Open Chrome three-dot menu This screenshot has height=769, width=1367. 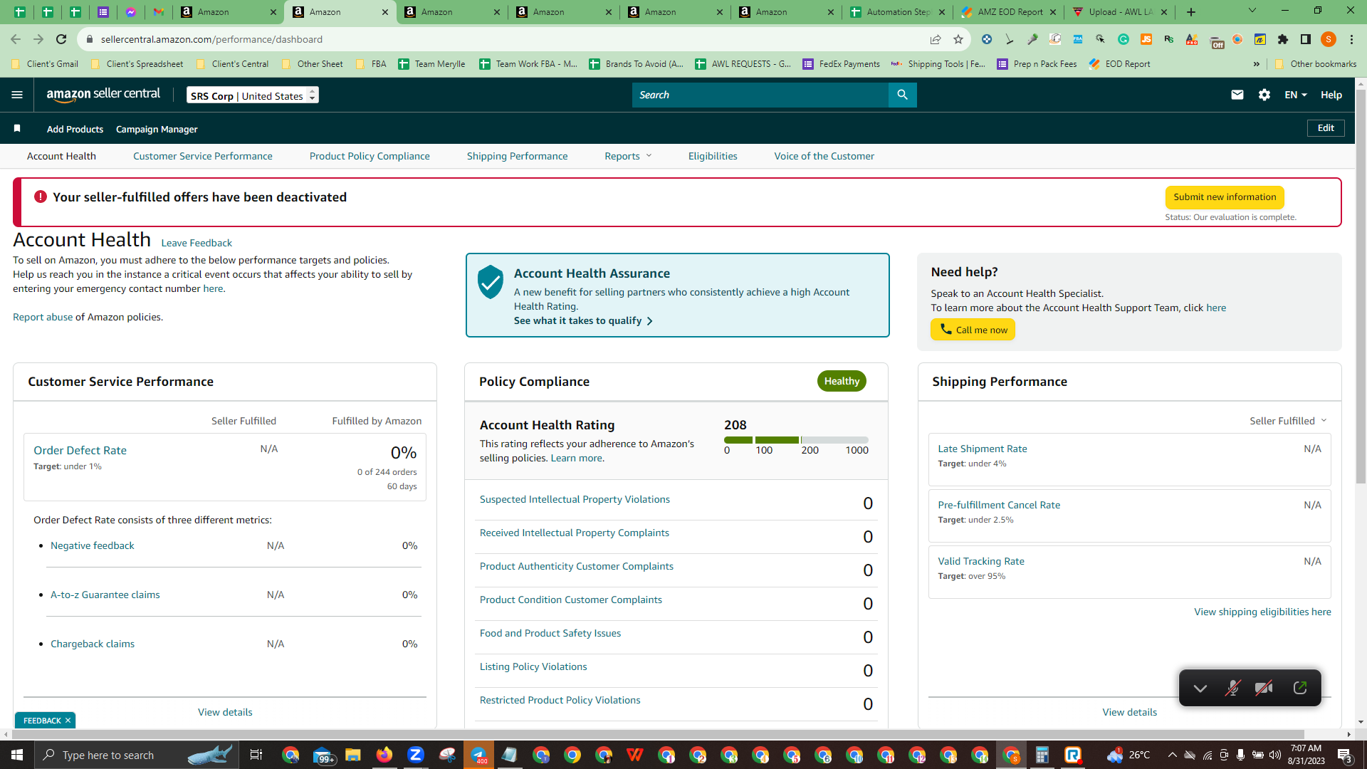1351,39
